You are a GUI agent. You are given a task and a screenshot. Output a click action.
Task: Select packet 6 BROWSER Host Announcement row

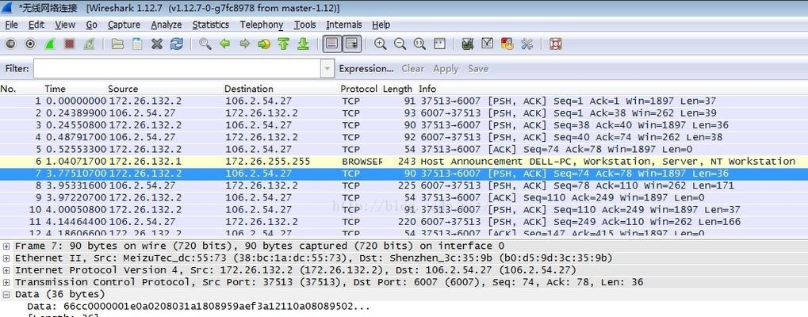pyautogui.click(x=404, y=161)
